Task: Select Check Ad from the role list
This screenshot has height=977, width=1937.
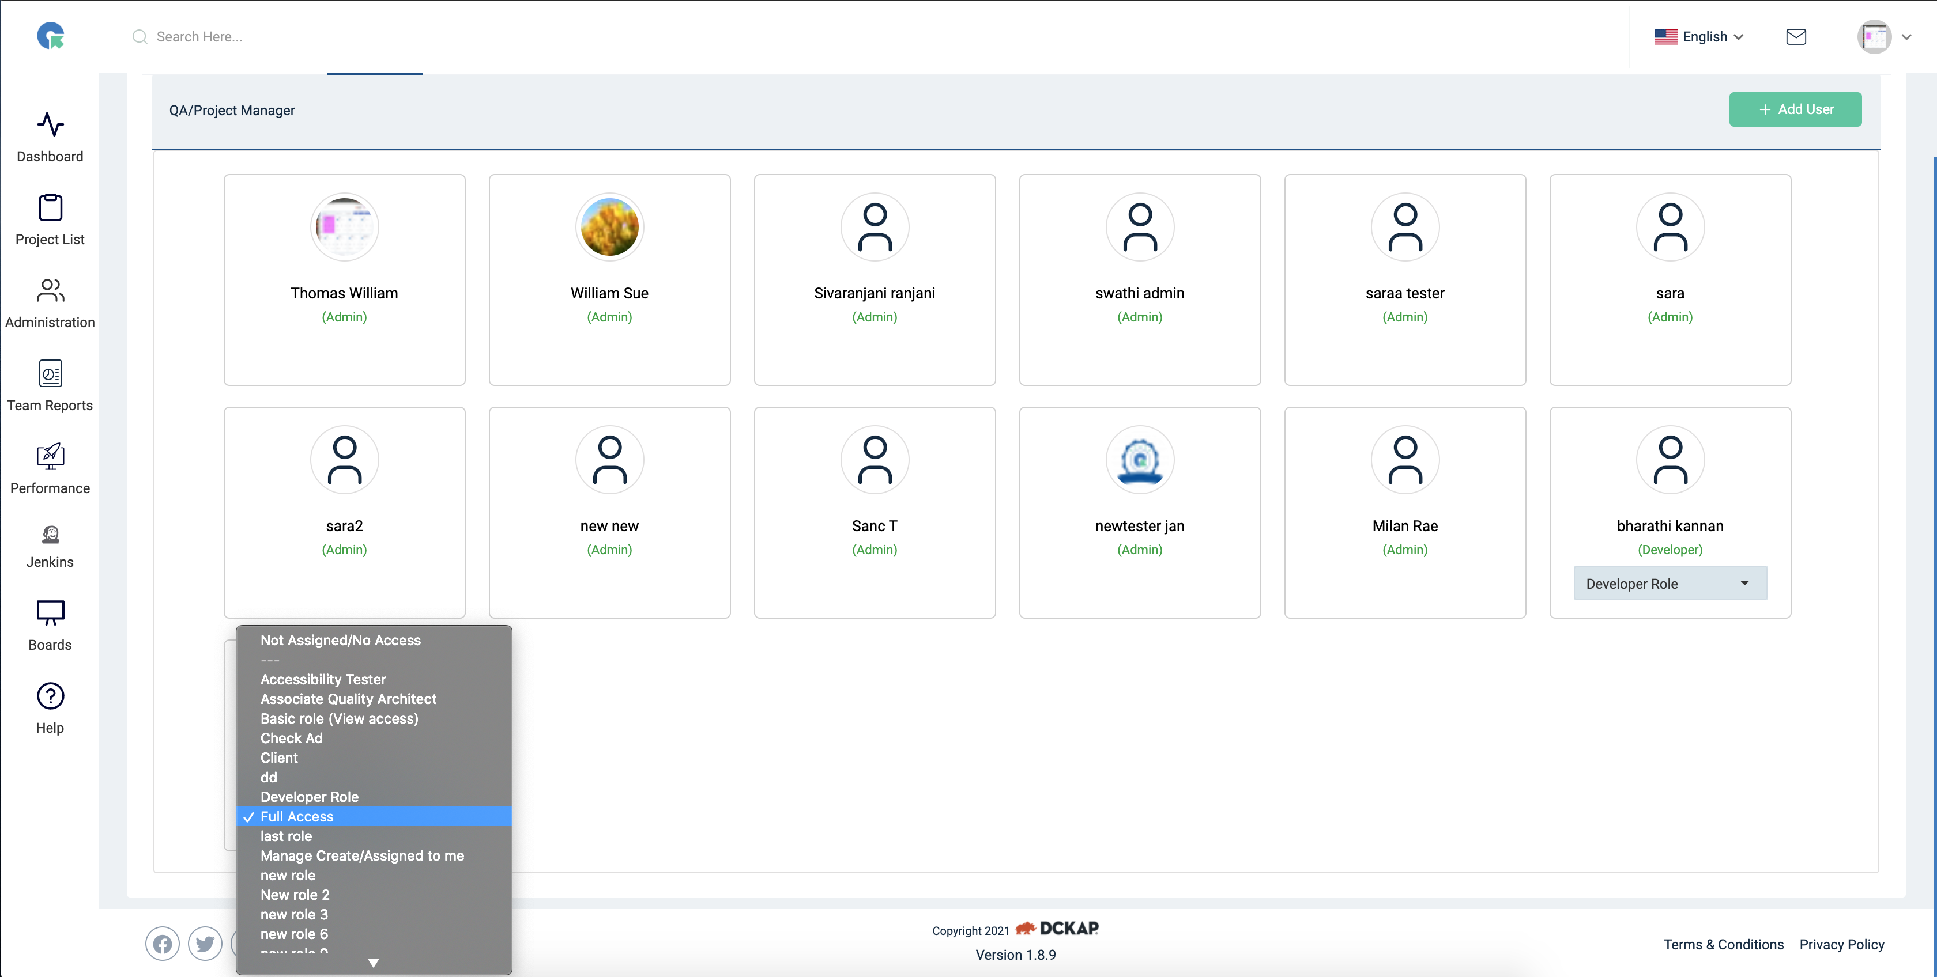Action: (x=374, y=738)
